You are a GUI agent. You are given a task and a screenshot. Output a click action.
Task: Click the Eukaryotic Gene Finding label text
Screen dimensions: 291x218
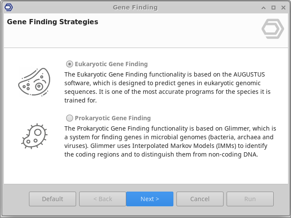(x=111, y=64)
